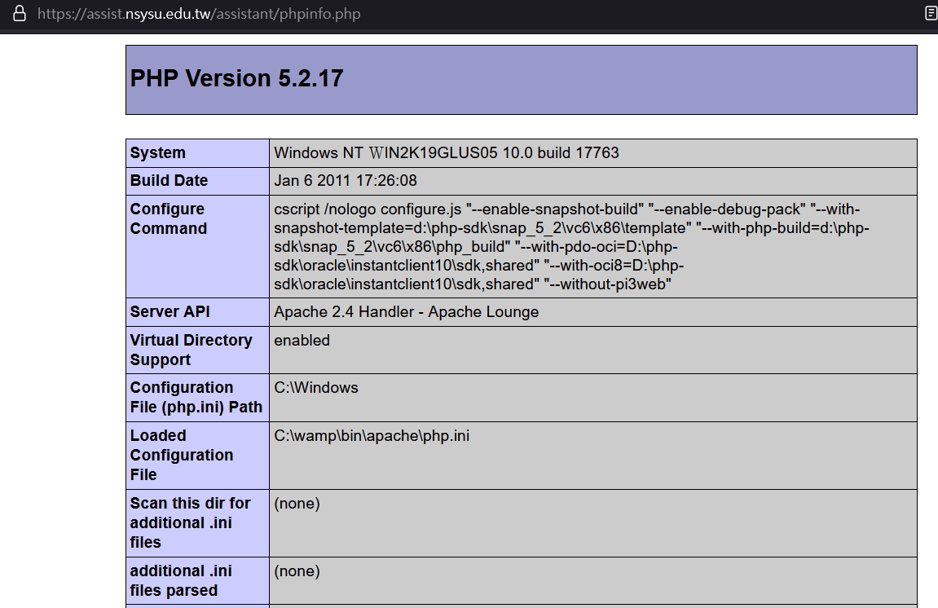Select the cscript /nologo configure.js command text

(x=571, y=247)
